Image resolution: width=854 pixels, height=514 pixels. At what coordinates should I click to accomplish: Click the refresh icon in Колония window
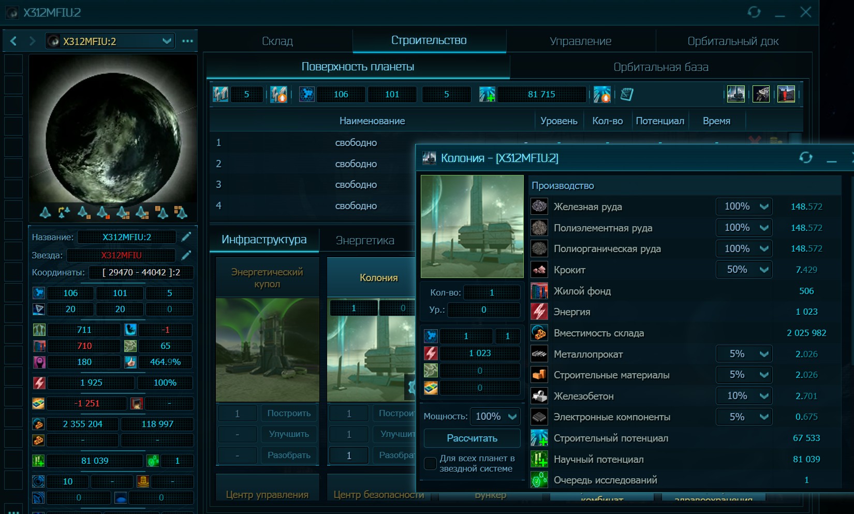click(805, 158)
